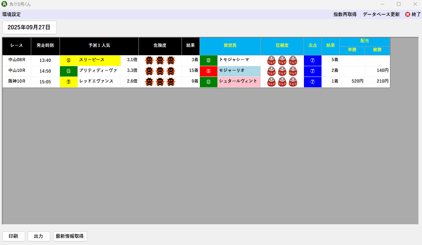Click the daruma reliability icons for トモジャシーマ
This screenshot has width=422, height=245.
point(282,60)
